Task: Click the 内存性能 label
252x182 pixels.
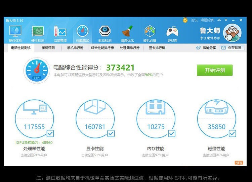Action: tap(156, 149)
